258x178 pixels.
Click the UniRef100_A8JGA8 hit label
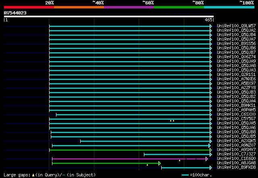pyautogui.click(x=236, y=163)
